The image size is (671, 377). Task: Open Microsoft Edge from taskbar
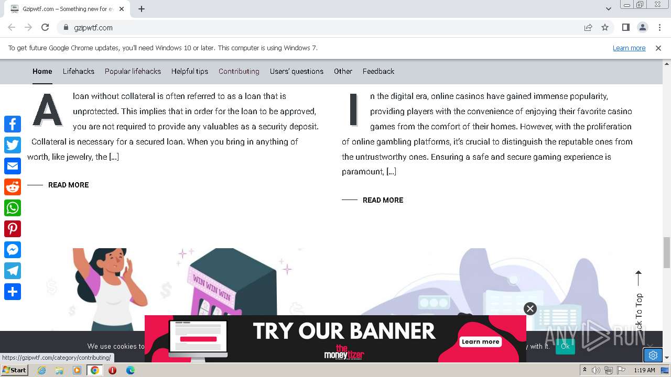pos(130,370)
